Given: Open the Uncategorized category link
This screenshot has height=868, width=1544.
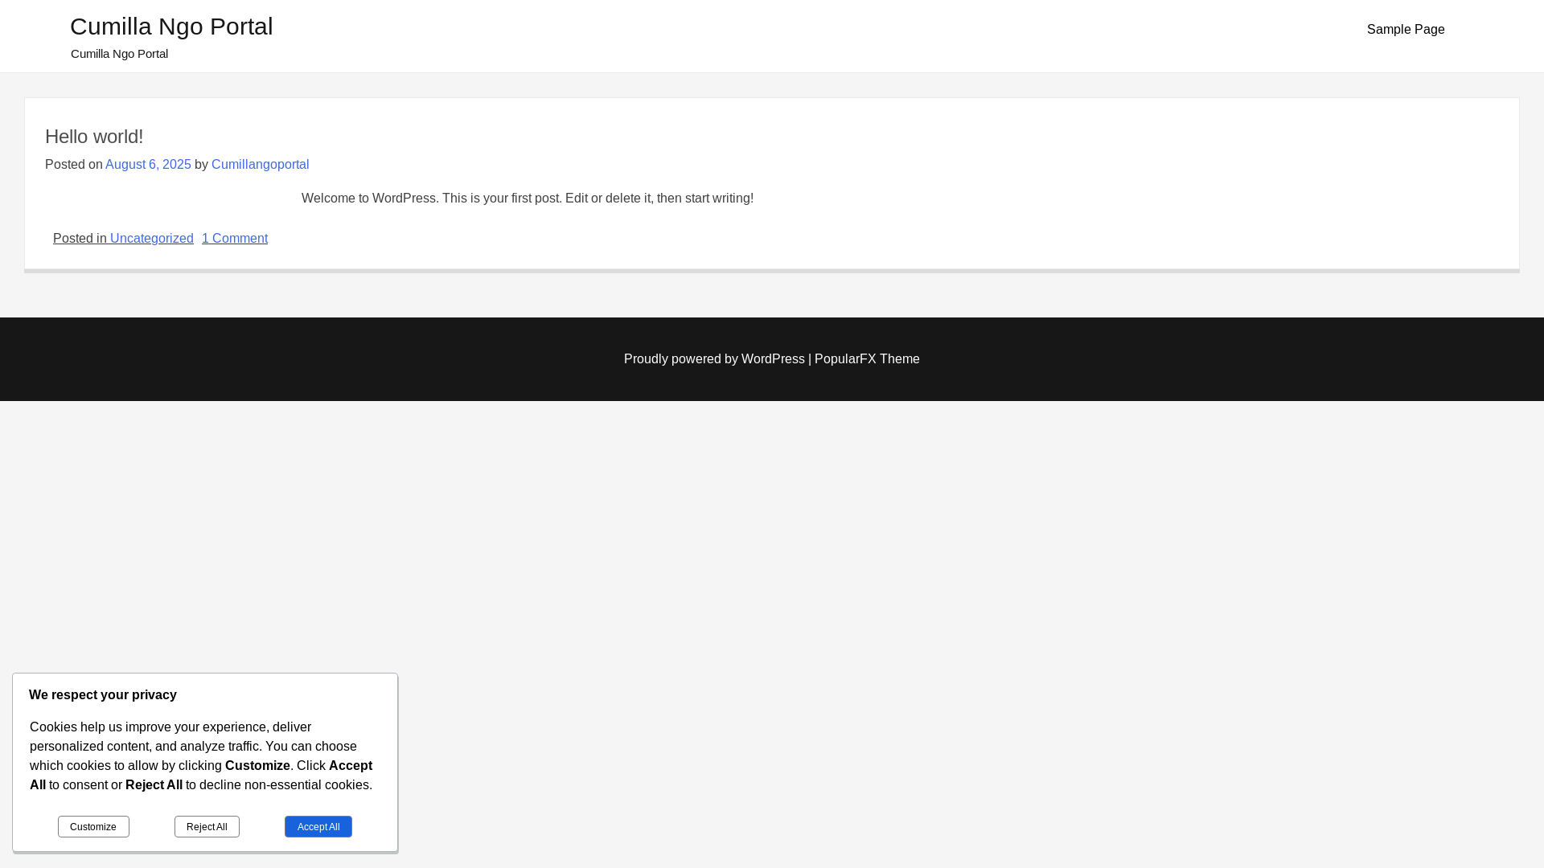Looking at the screenshot, I should tap(151, 238).
